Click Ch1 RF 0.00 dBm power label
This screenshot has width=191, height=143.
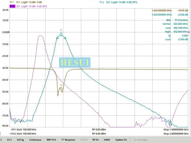pyautogui.click(x=99, y=130)
